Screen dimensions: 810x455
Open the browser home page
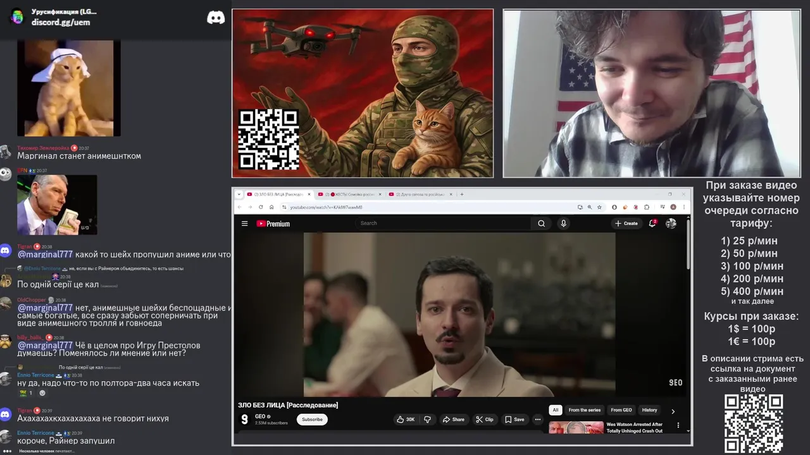271,207
